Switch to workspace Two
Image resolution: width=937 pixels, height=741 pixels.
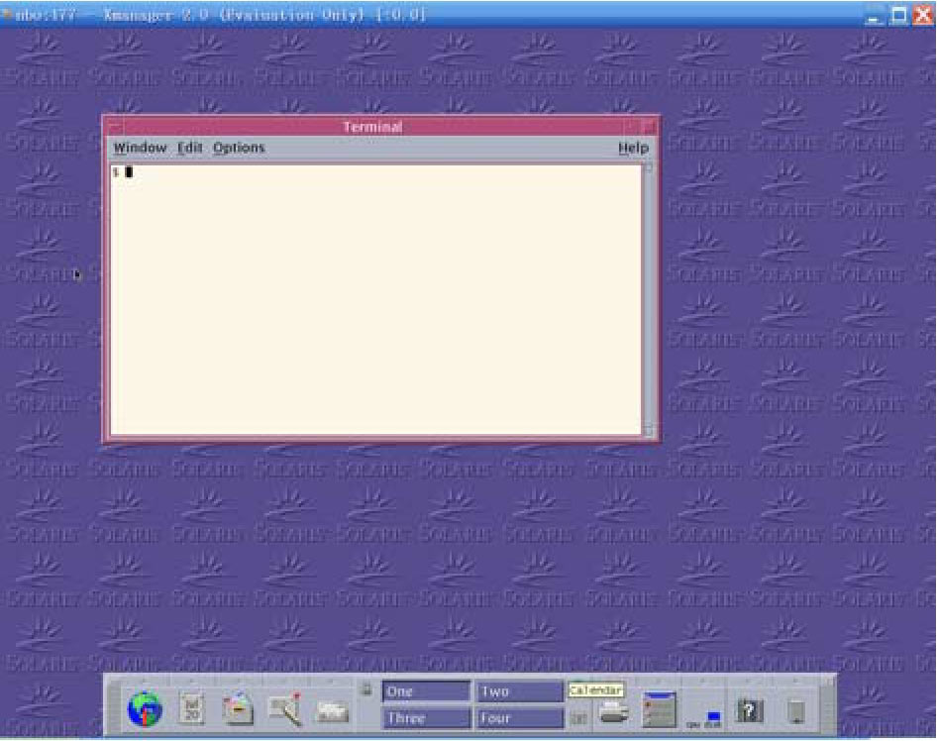[x=519, y=691]
